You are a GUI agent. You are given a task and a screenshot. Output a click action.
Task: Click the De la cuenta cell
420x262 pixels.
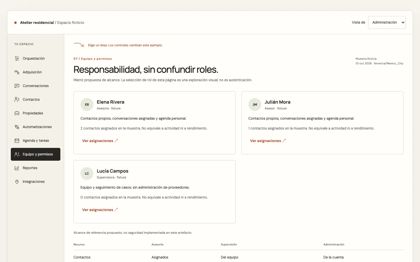333,257
